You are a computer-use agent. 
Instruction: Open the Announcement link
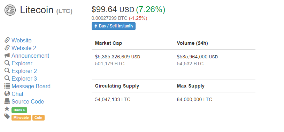(x=30, y=56)
